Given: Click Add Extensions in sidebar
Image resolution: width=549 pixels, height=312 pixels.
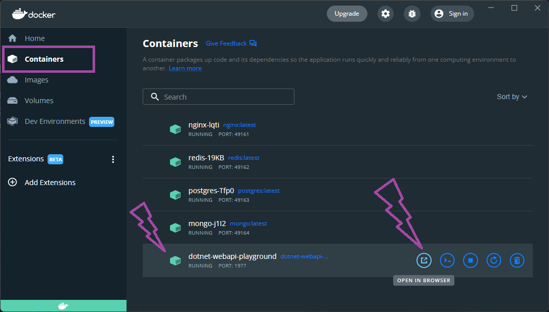Looking at the screenshot, I should (50, 182).
